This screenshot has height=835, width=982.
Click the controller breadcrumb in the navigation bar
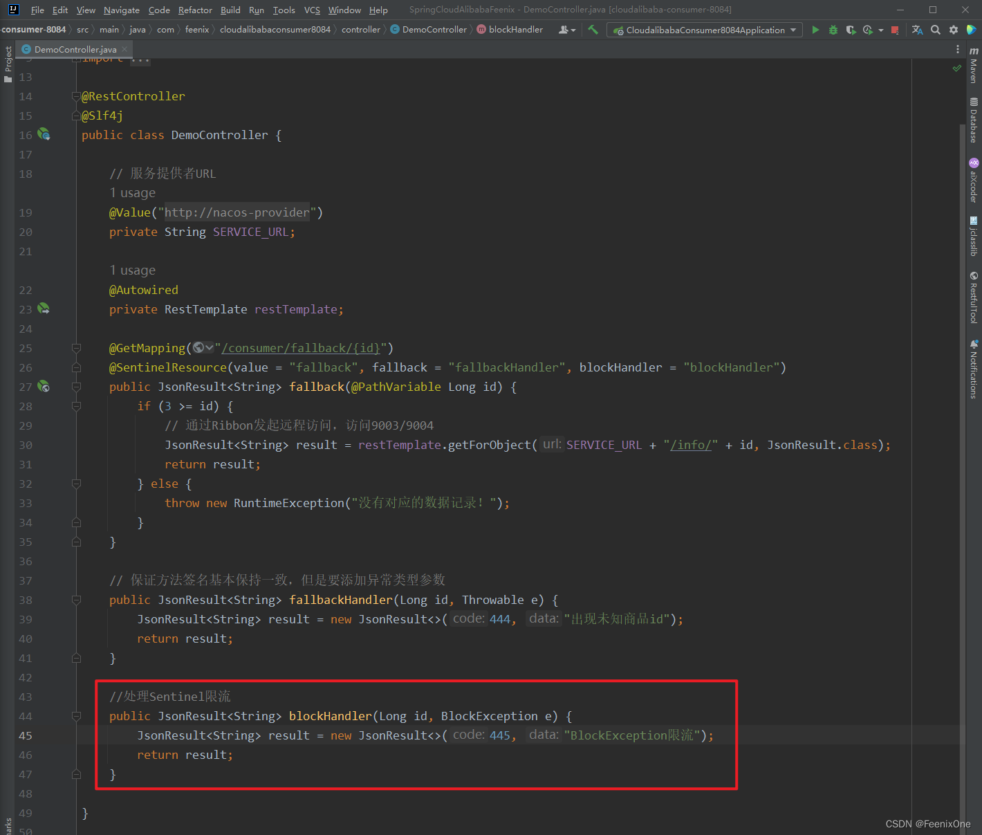point(361,29)
